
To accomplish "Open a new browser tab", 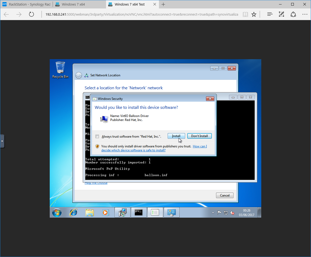I will pyautogui.click(x=163, y=4).
